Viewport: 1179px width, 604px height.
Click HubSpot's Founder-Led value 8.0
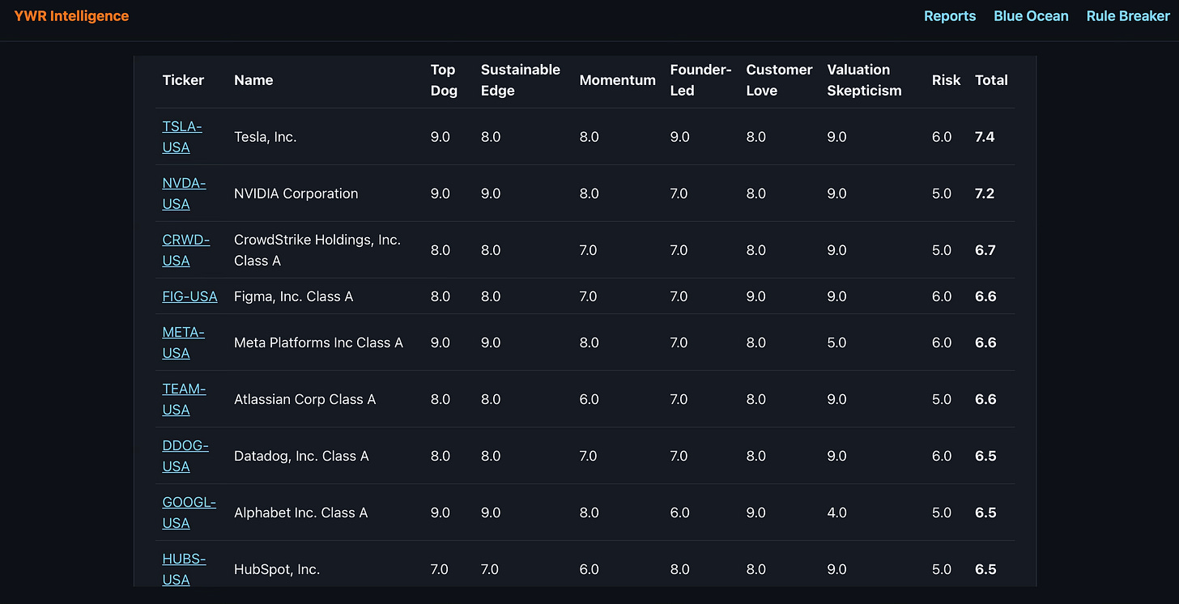[x=679, y=569]
